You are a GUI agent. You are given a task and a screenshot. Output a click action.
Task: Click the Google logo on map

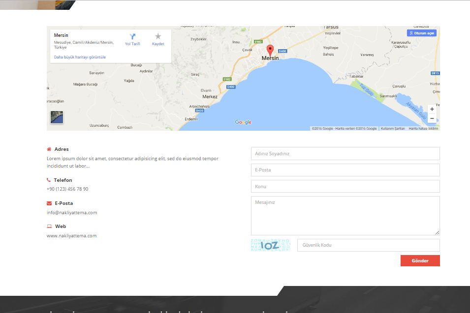click(x=243, y=122)
